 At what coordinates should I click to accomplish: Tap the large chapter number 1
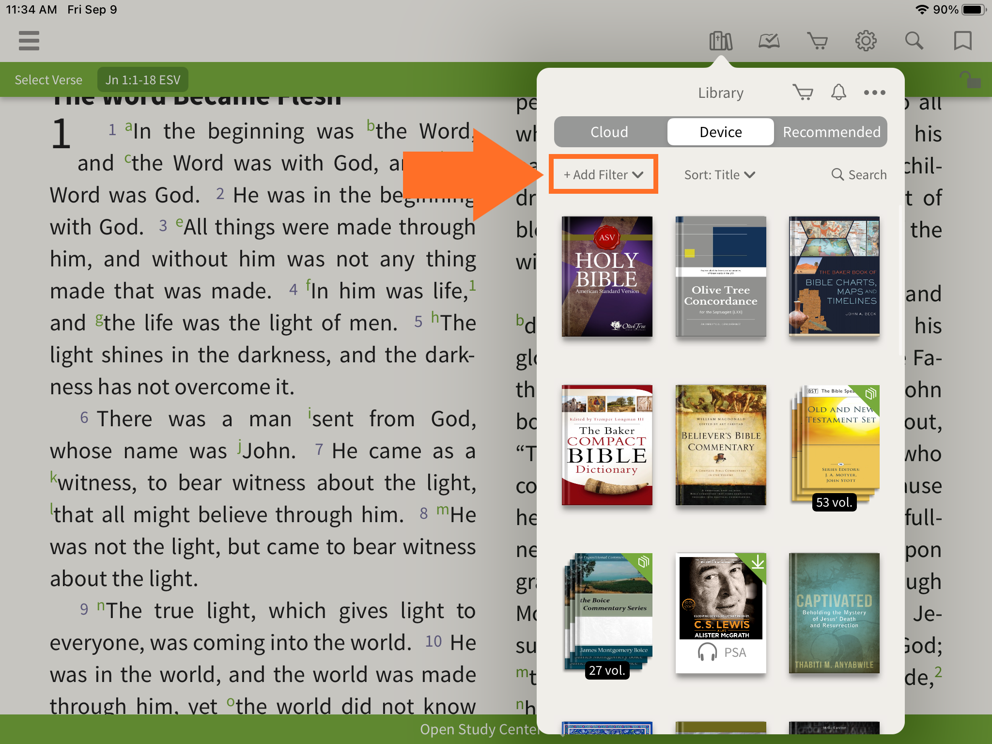pyautogui.click(x=61, y=133)
